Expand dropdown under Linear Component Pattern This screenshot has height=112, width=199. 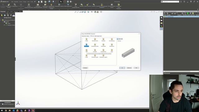pyautogui.click(x=29, y=10)
